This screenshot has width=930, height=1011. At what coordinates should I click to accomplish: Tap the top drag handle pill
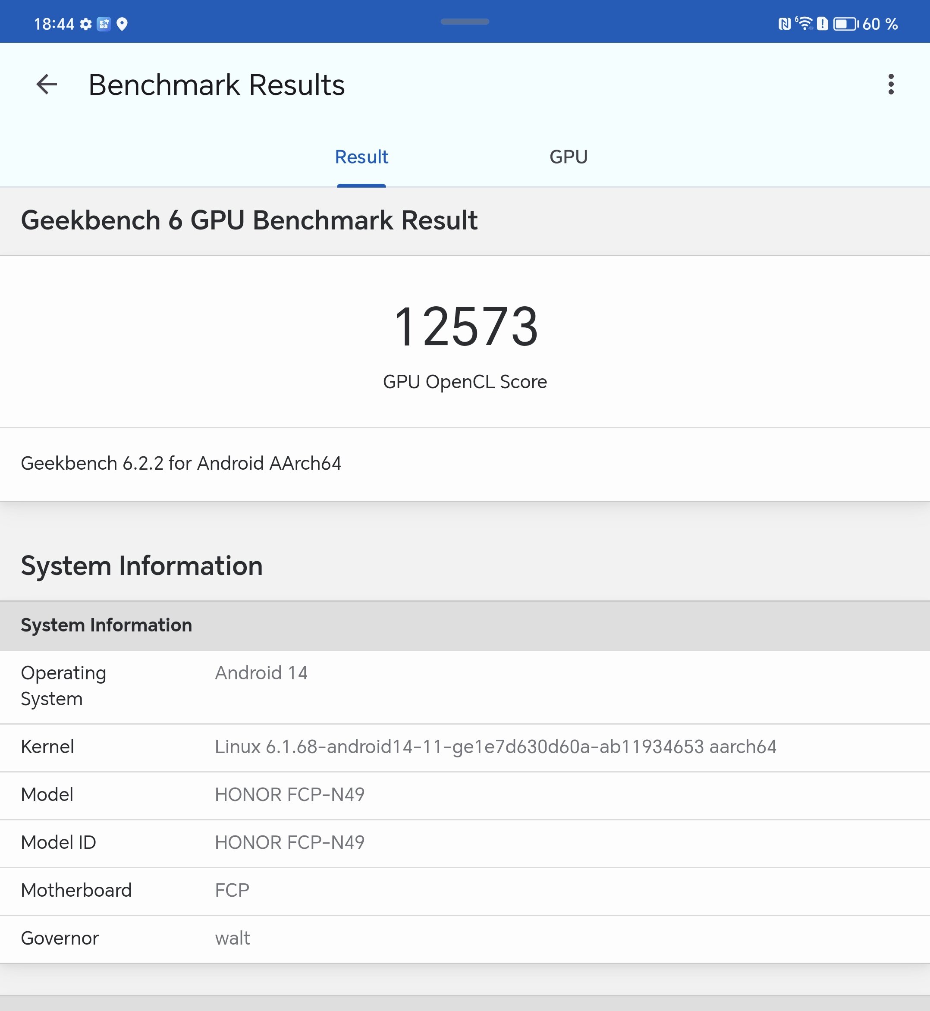click(x=465, y=22)
